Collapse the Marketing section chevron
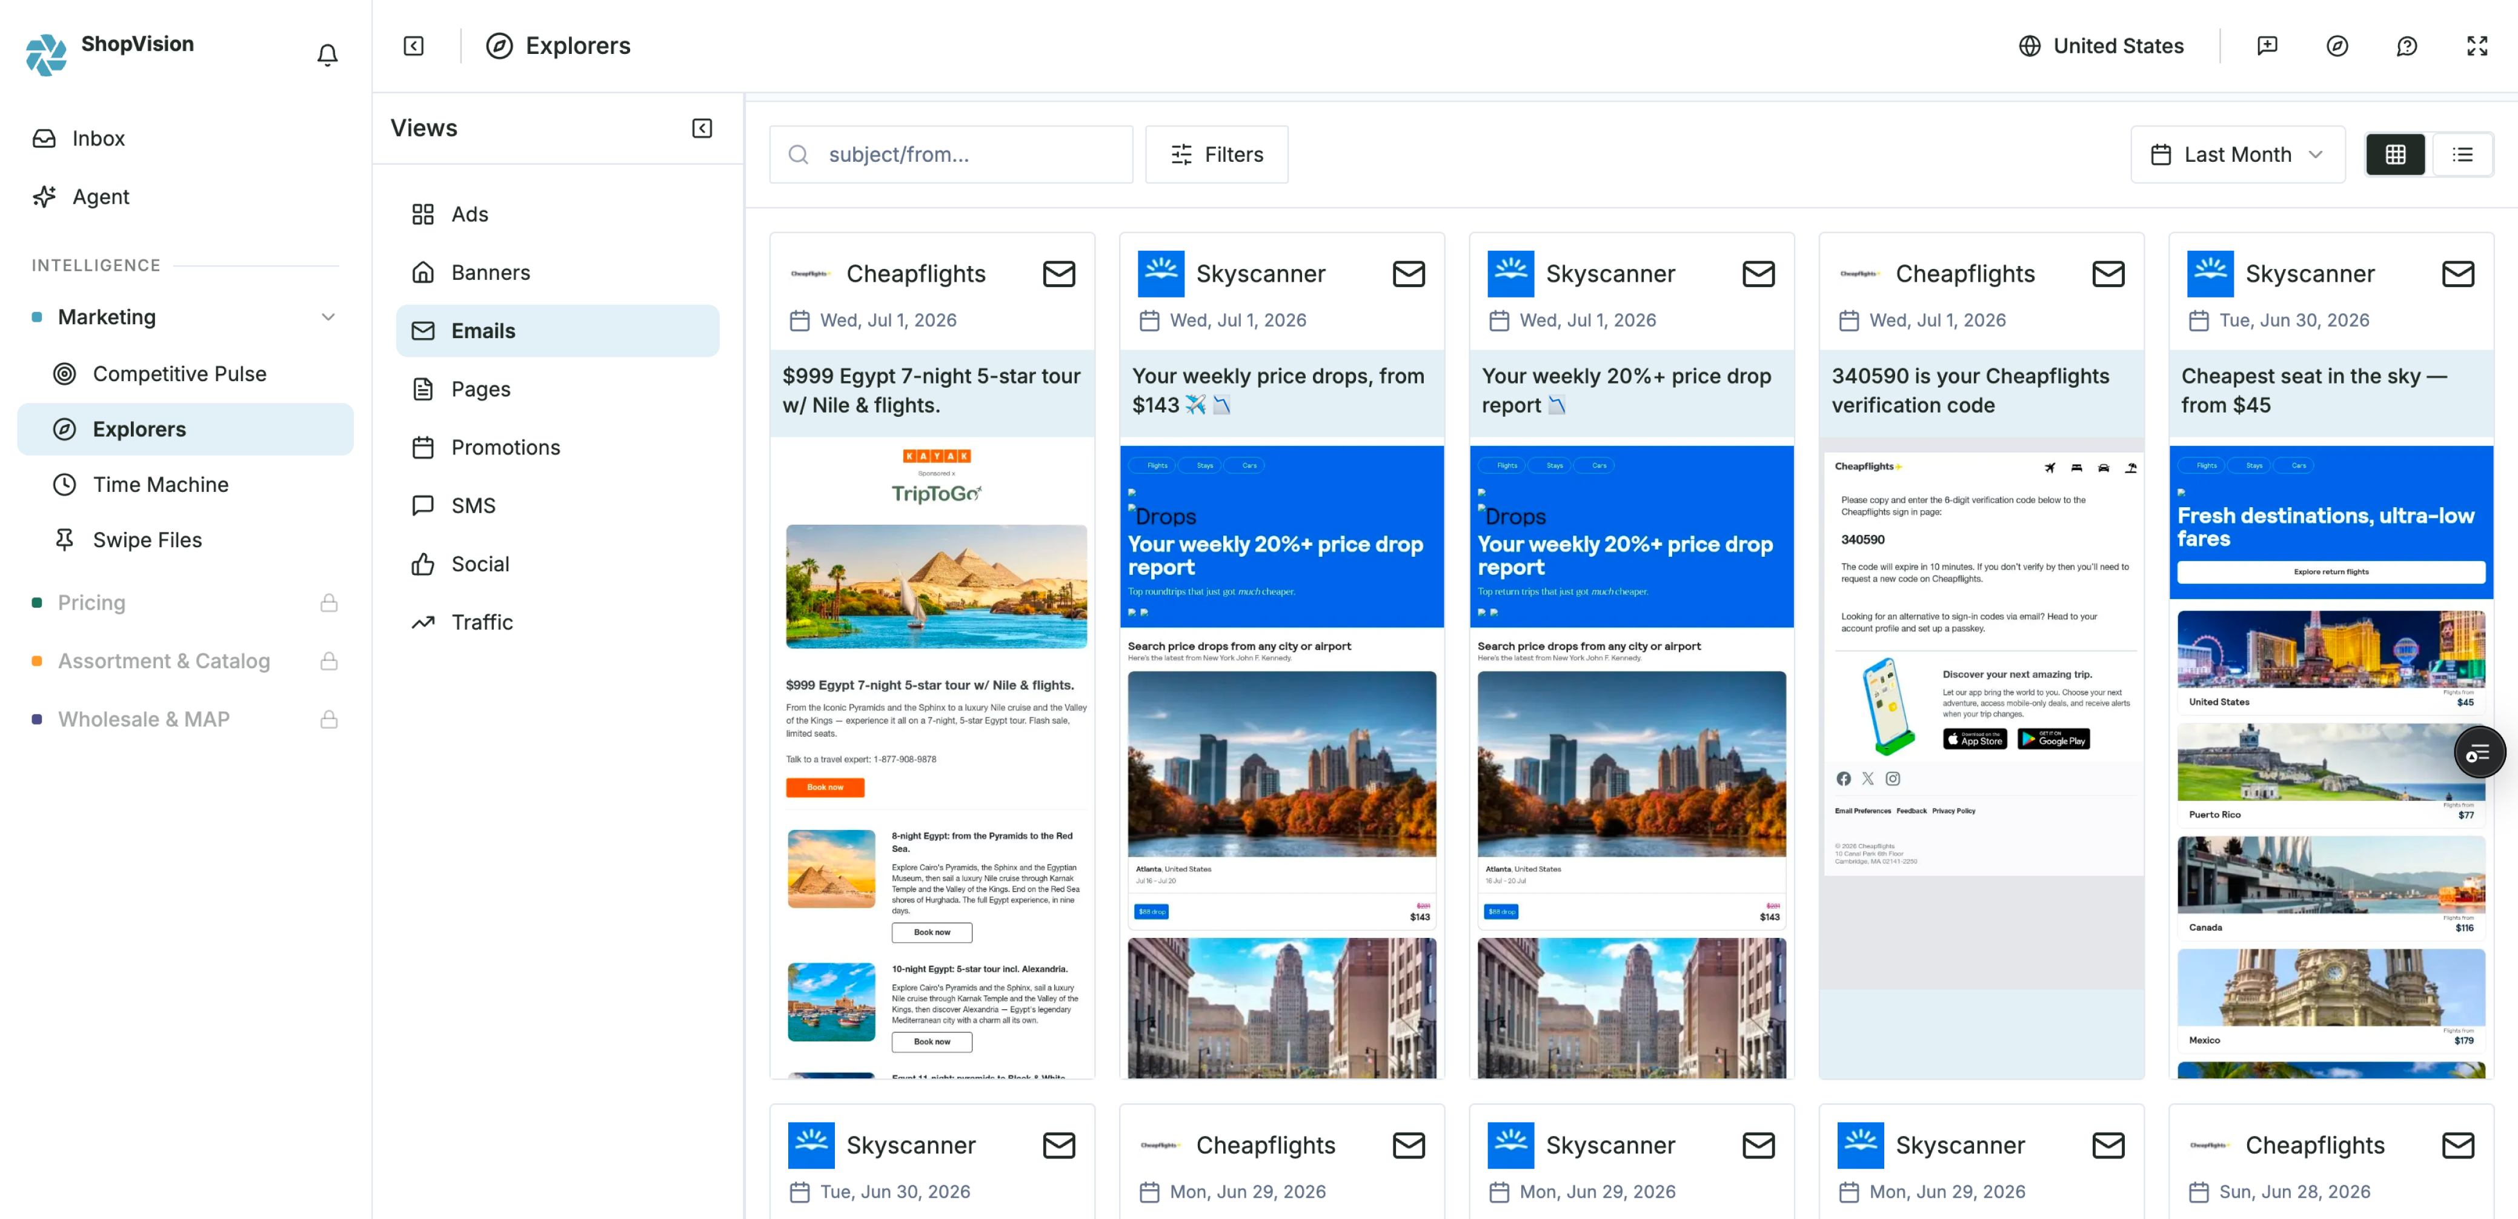The width and height of the screenshot is (2518, 1219). [328, 317]
